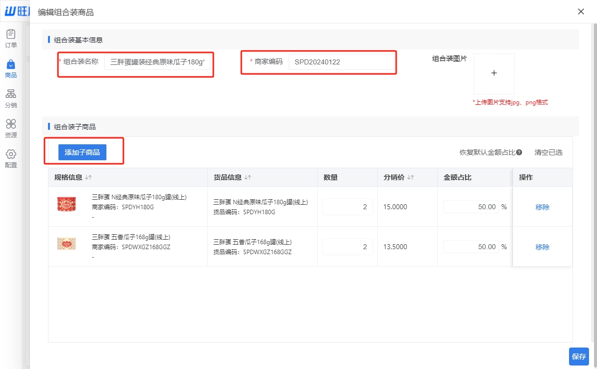Sort by 分销价 column arrows
This screenshot has height=369, width=597.
pyautogui.click(x=411, y=177)
